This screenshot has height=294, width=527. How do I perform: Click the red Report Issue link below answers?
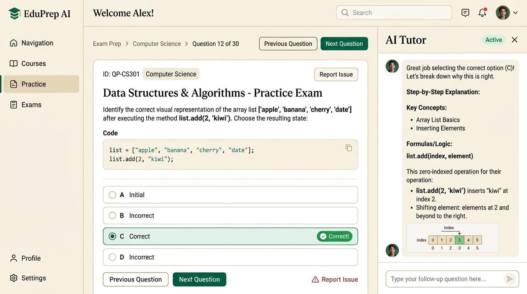click(x=335, y=279)
